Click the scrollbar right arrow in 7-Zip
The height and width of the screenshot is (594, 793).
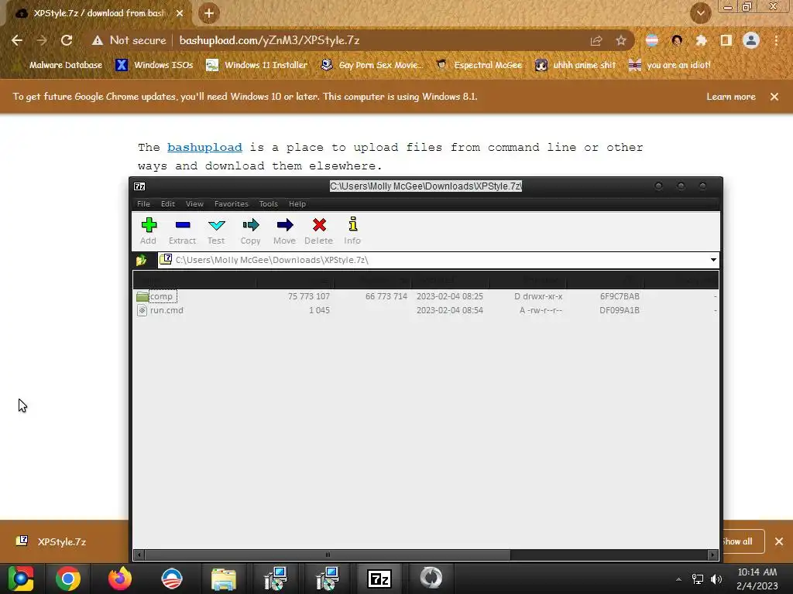pyautogui.click(x=712, y=555)
